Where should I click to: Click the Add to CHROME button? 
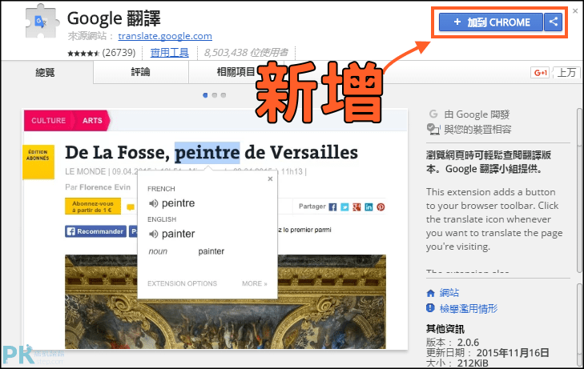point(490,22)
